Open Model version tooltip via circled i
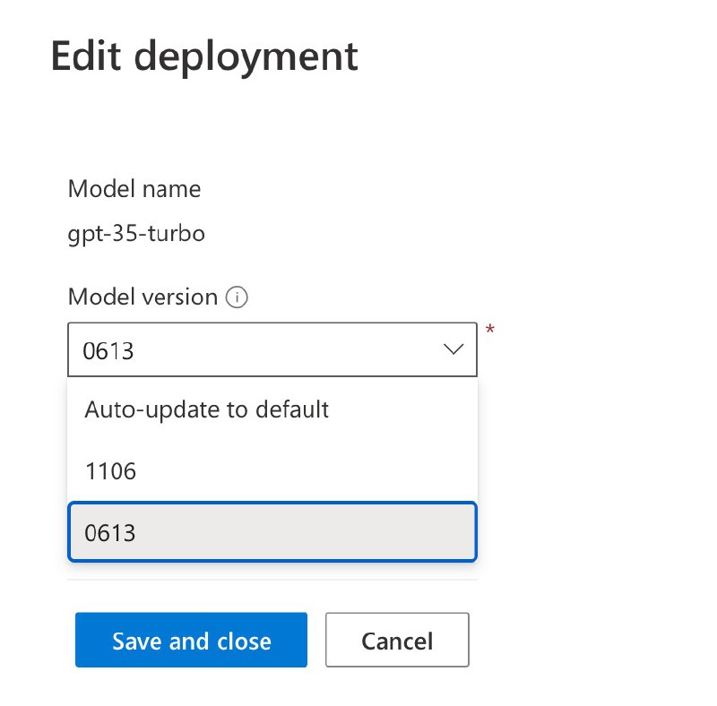Screen dimensions: 717x706 coord(237,297)
